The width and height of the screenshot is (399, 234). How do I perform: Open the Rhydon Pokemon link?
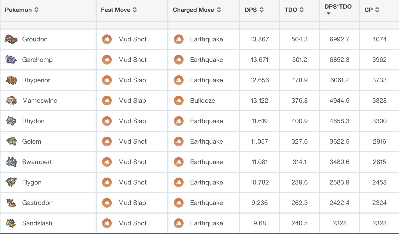point(33,121)
